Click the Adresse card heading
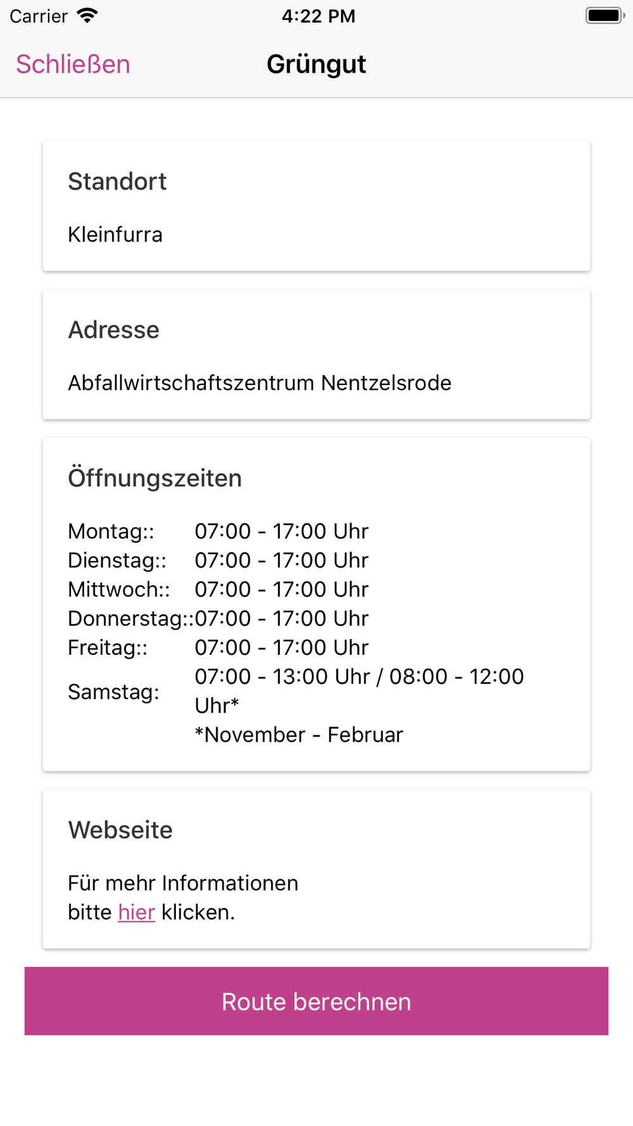633x1126 pixels. [x=114, y=330]
